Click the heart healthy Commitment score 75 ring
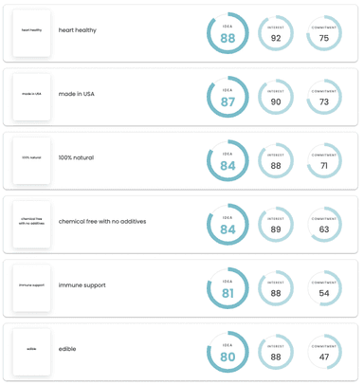Viewport: 364px width, 385px height. 324,33
